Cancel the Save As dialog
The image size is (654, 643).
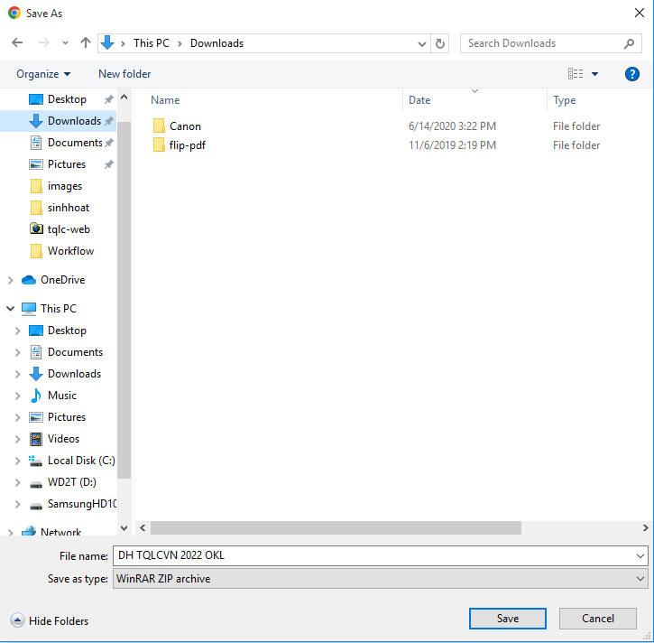(x=597, y=619)
